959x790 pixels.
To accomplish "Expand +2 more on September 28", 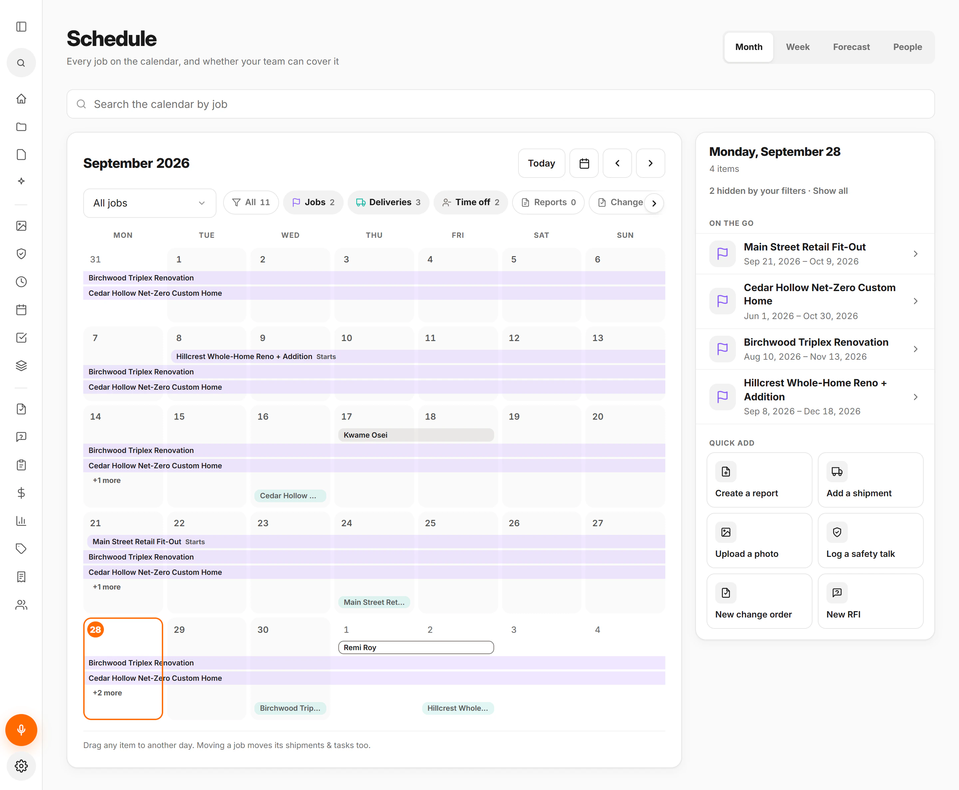I will [107, 693].
